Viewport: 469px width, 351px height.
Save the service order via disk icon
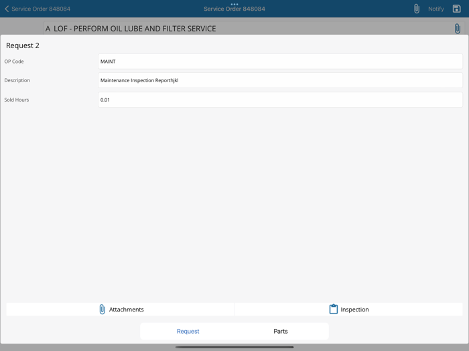coord(456,9)
